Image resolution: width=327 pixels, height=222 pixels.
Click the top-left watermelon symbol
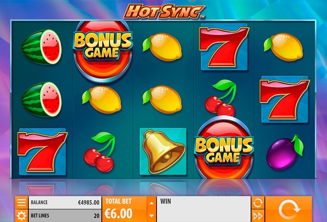(x=42, y=47)
